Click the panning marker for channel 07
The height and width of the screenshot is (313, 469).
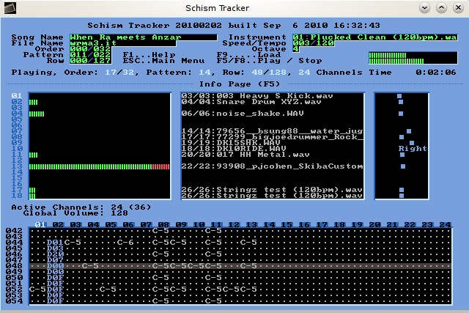409,131
